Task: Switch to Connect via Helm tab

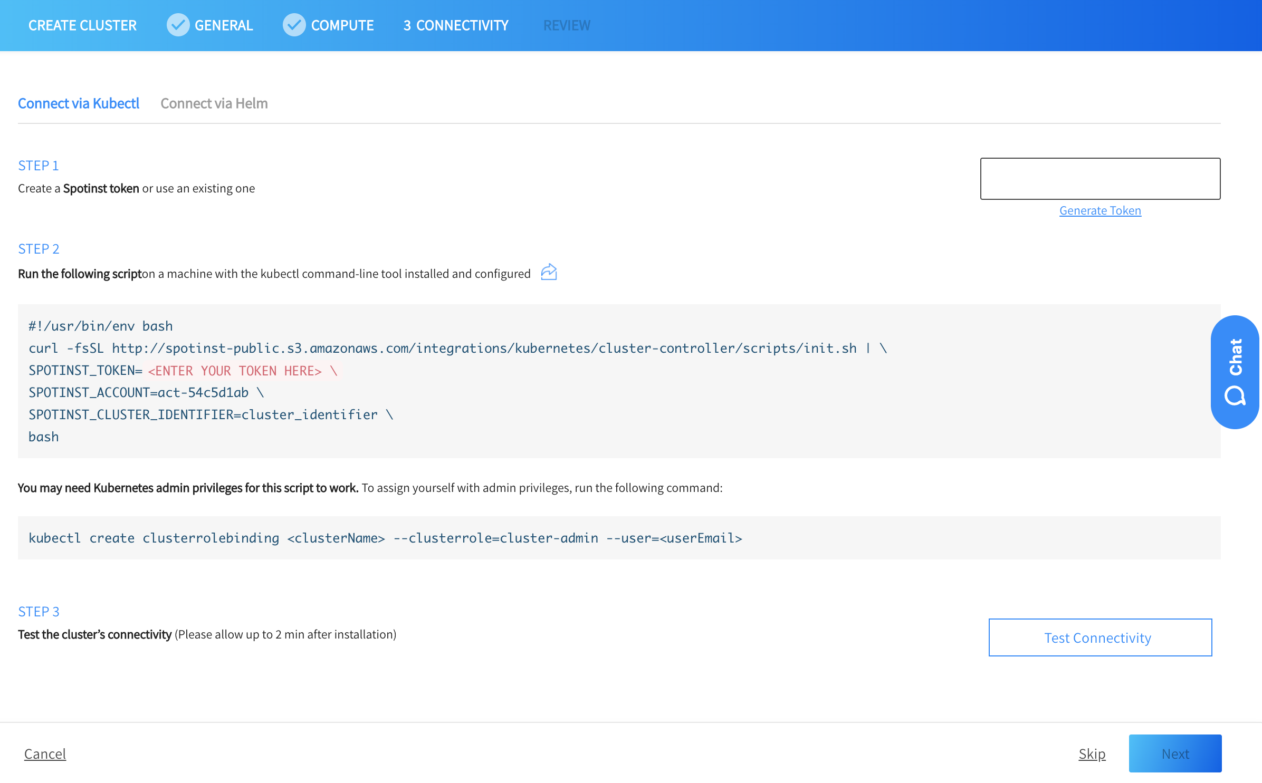Action: [214, 103]
